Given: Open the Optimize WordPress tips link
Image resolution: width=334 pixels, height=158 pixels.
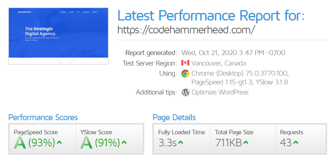Looking at the screenshot, I should point(220,92).
